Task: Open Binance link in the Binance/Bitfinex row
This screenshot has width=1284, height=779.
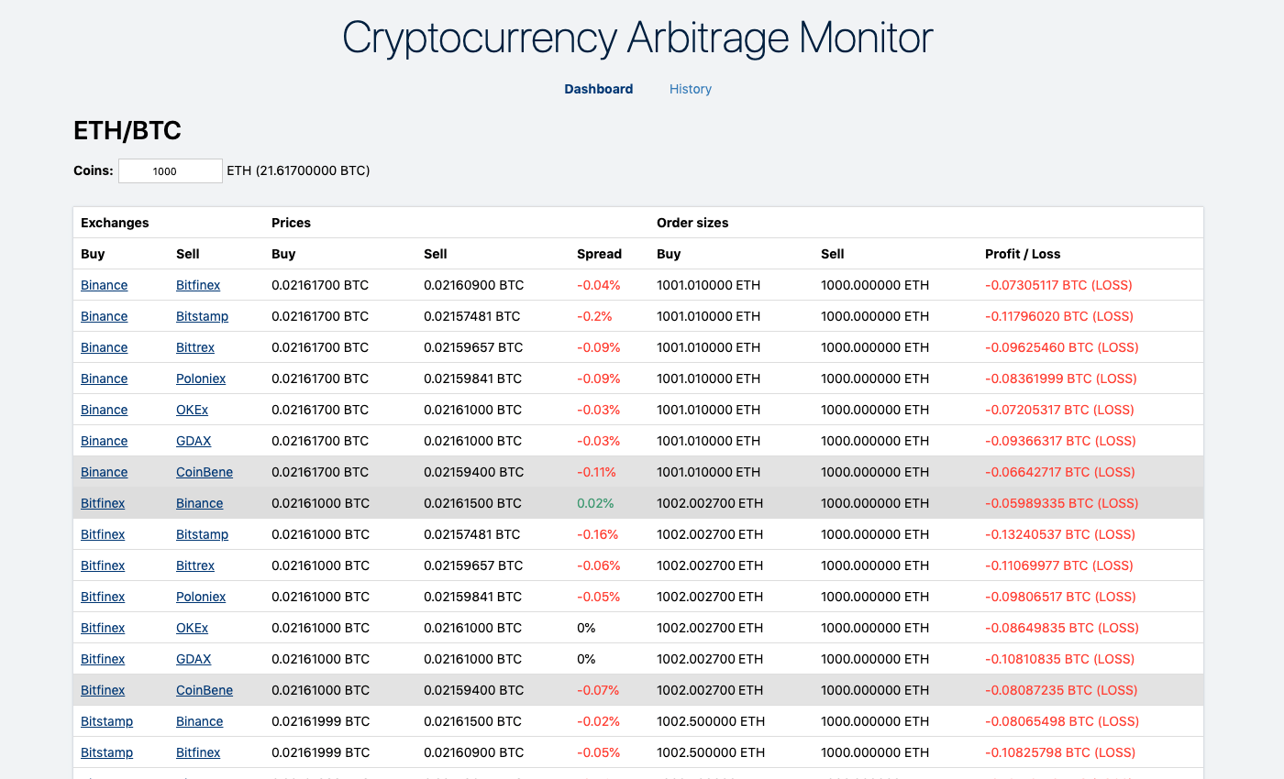Action: point(105,285)
